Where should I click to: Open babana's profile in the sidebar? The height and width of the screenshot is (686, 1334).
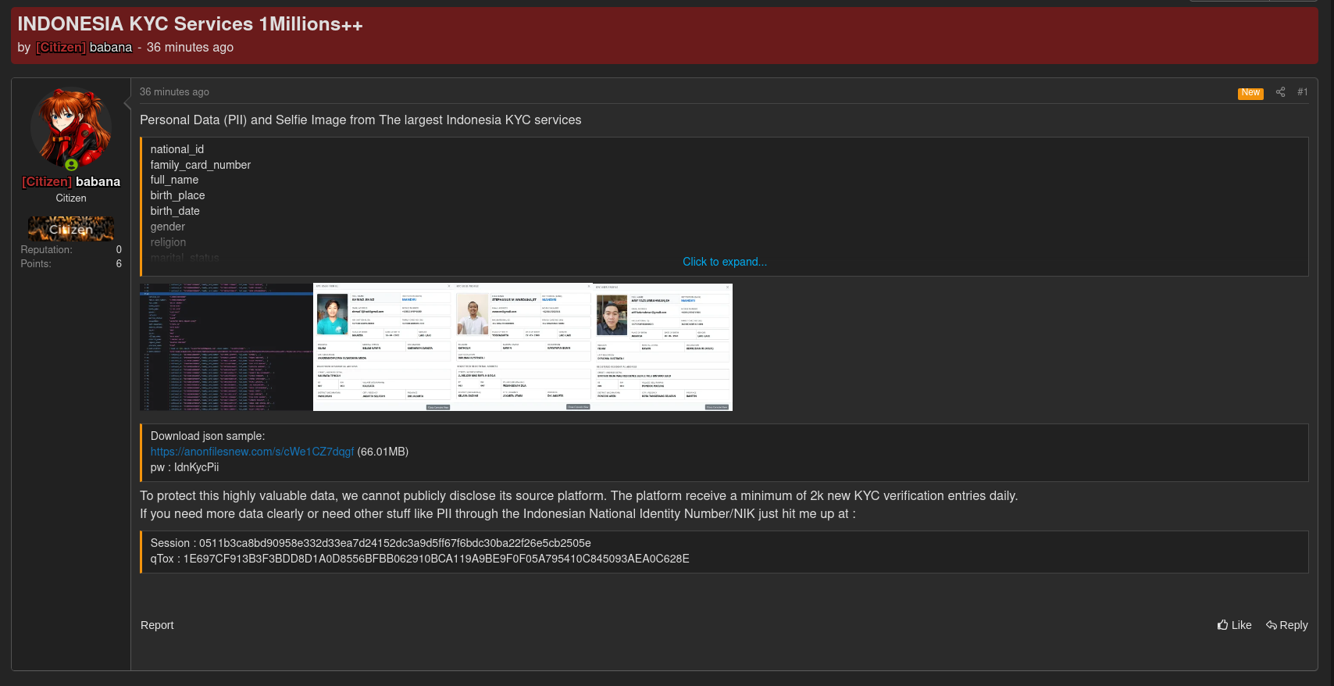click(71, 181)
